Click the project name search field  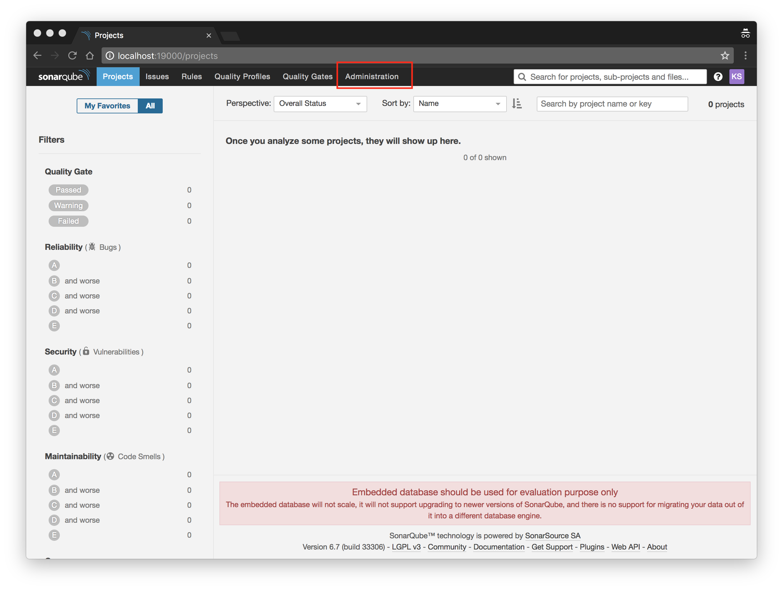coord(612,104)
